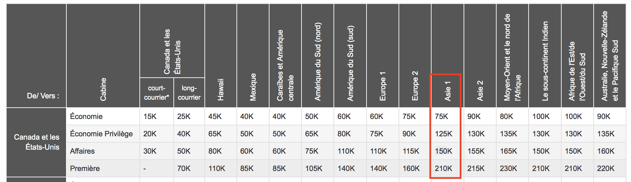This screenshot has height=182, width=631.
Task: Click the "De/ Vers :" header cell
Action: pyautogui.click(x=43, y=96)
